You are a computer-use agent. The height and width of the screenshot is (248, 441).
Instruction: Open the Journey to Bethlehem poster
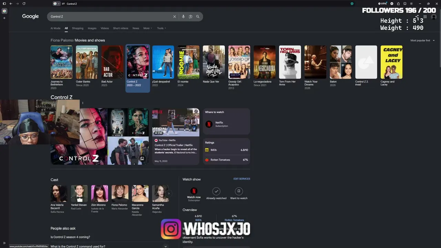[61, 62]
